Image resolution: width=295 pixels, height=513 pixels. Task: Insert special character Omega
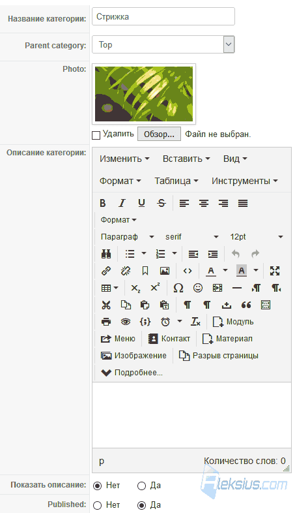click(x=178, y=288)
